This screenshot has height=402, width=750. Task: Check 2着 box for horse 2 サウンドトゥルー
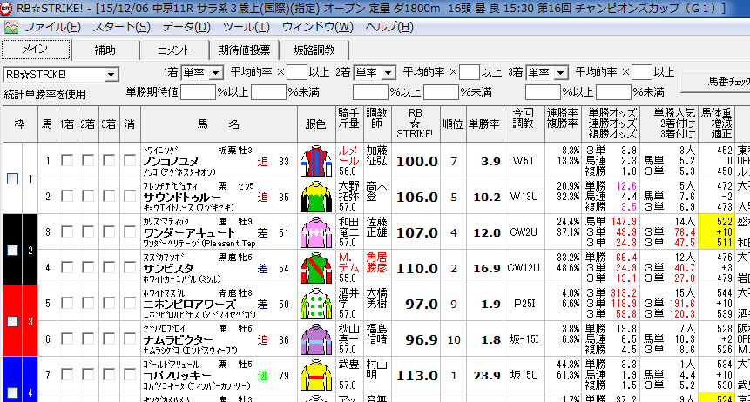[88, 197]
